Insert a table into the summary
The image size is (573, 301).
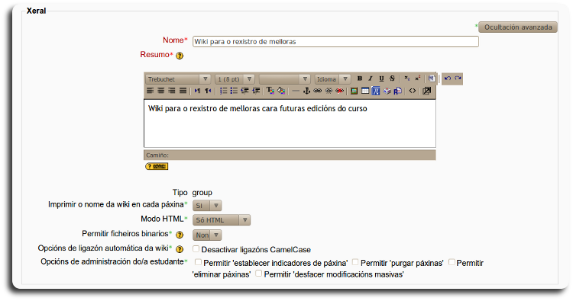(364, 91)
